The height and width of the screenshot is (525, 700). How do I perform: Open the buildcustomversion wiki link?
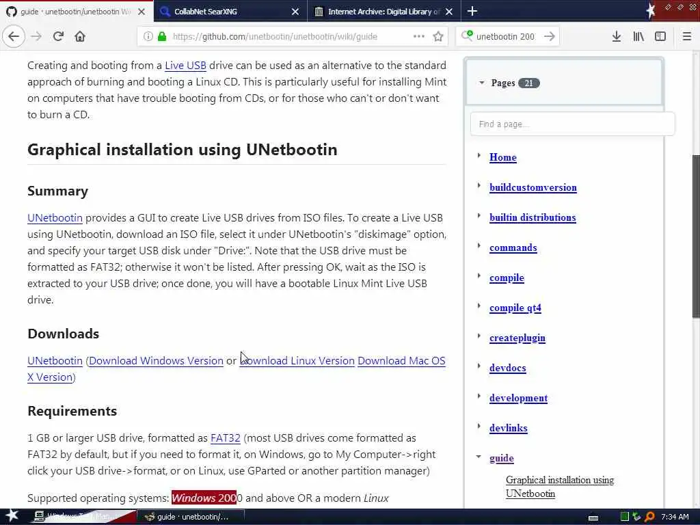click(x=533, y=187)
